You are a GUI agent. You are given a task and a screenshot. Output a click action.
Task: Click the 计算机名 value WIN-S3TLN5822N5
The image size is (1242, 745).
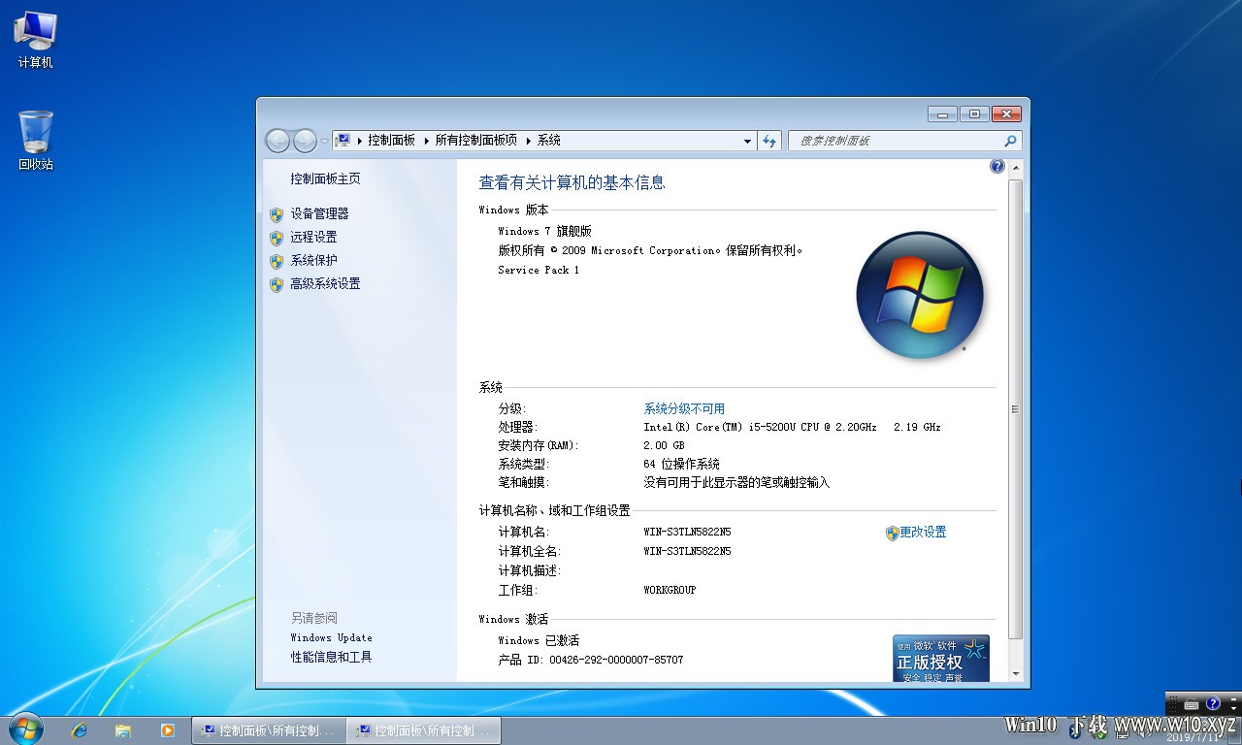click(x=687, y=532)
